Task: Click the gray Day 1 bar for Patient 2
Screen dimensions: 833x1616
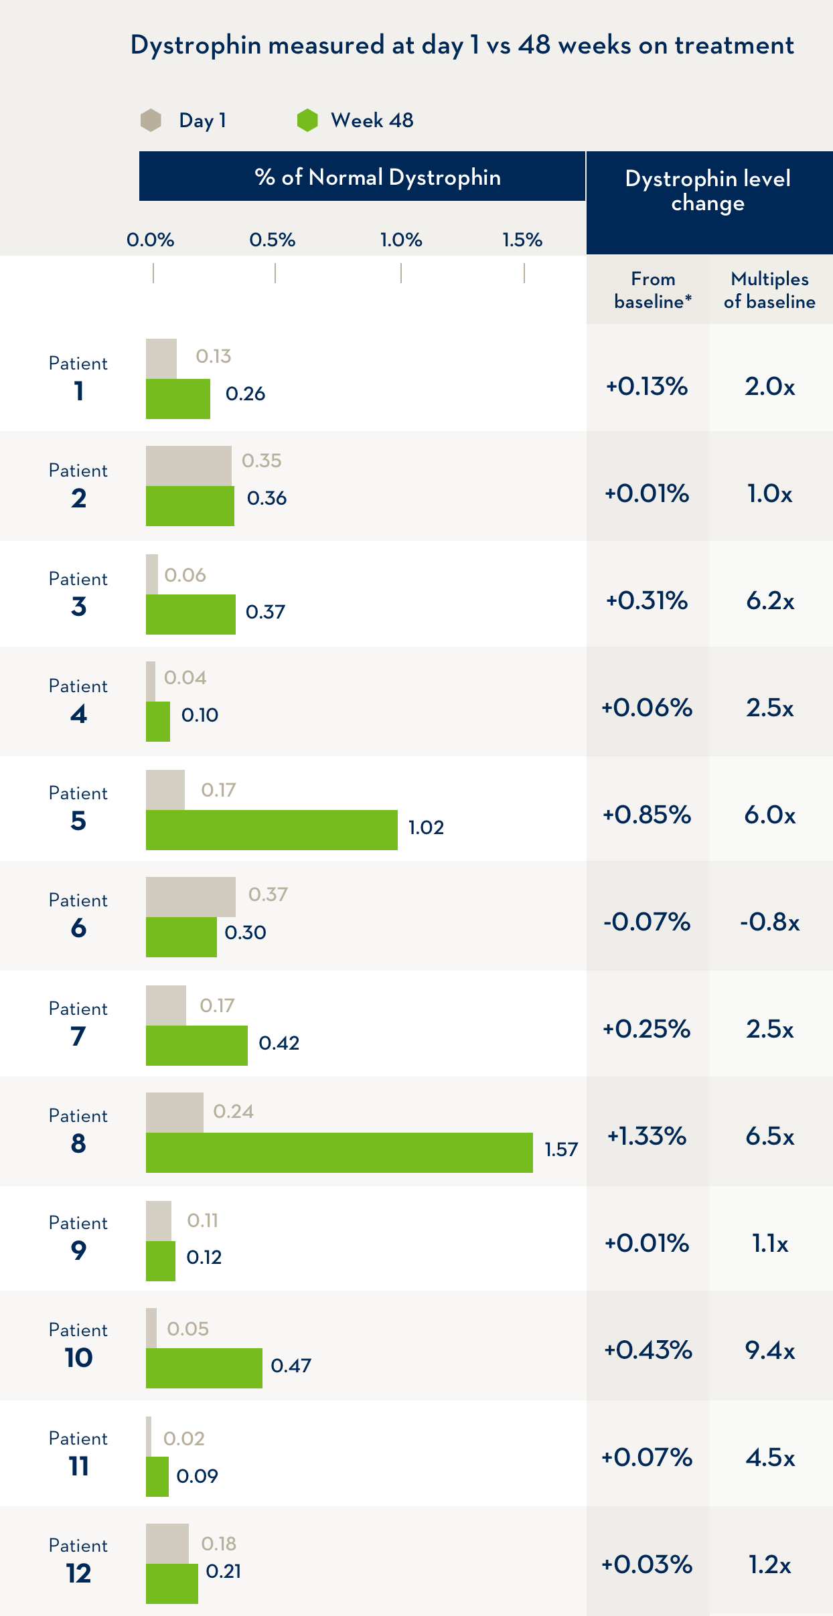Action: (x=189, y=465)
